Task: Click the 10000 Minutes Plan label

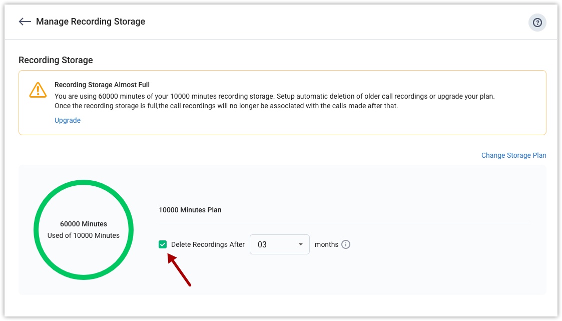Action: tap(190, 210)
